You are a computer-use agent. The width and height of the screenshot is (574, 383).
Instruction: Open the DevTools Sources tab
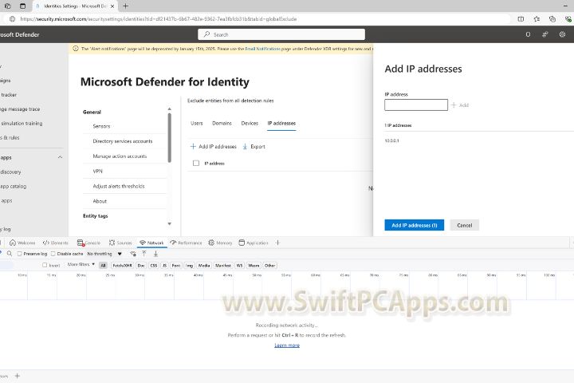tap(120, 243)
